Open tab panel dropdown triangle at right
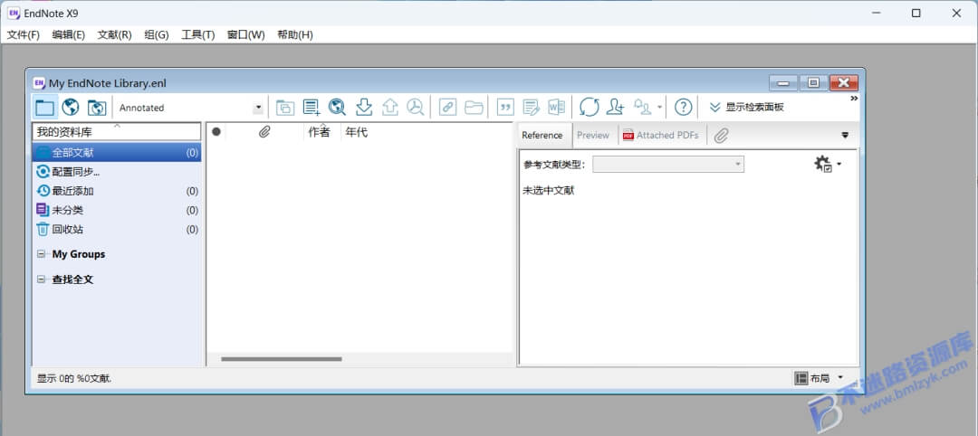Screen dimensions: 978x436 (x=845, y=135)
